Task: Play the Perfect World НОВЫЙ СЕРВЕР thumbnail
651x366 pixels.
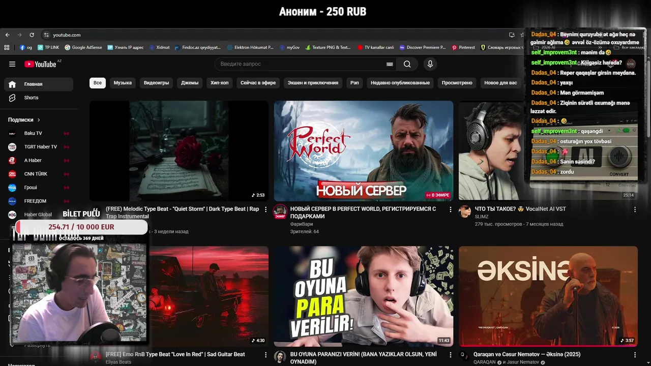Action: coord(363,150)
